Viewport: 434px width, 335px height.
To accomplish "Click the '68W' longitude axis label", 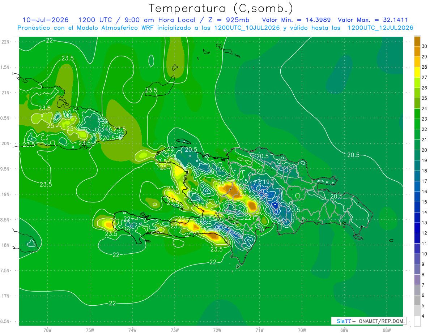I will (x=387, y=330).
